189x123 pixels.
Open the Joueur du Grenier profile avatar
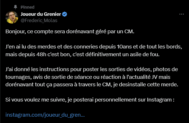12,17
